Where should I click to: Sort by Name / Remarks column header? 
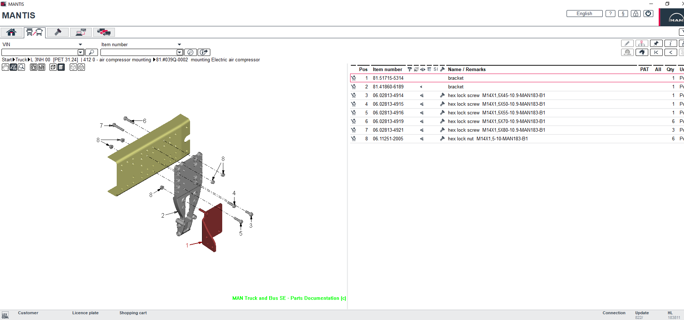tap(467, 69)
